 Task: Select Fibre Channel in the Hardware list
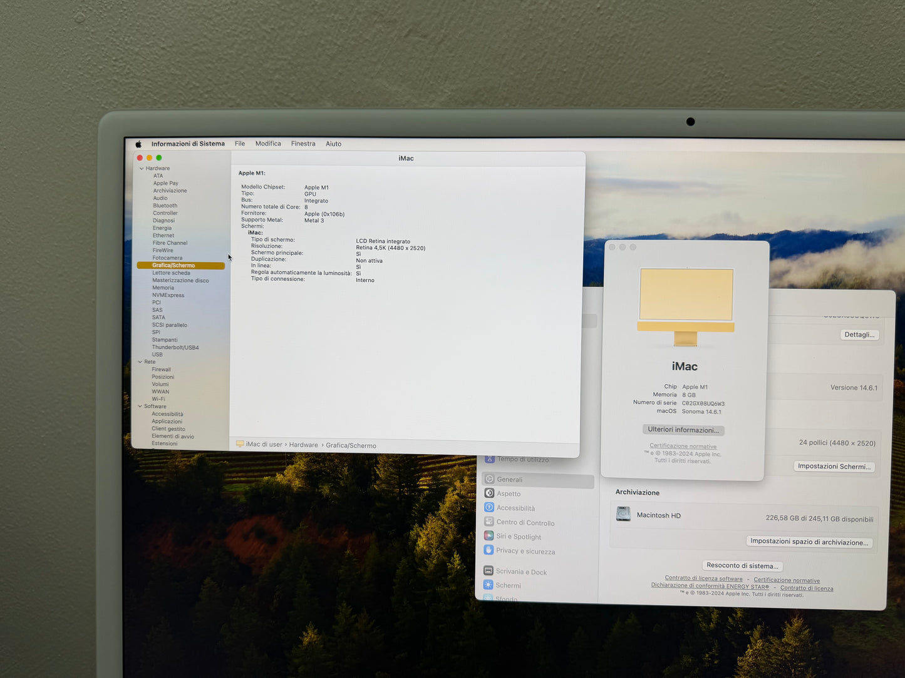(170, 243)
